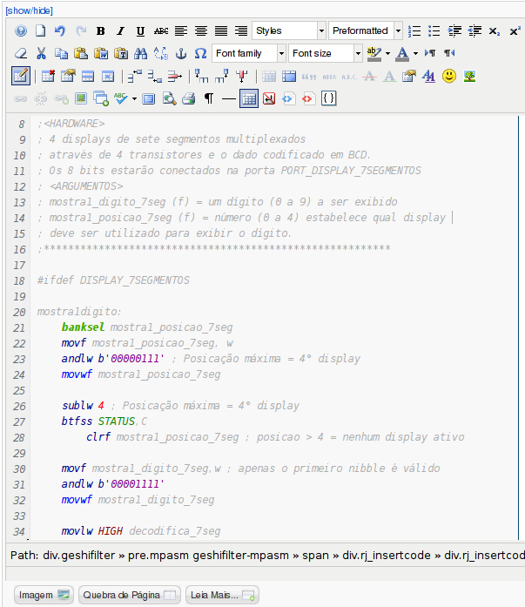Toggle italic formatting
The width and height of the screenshot is (525, 607).
point(121,31)
